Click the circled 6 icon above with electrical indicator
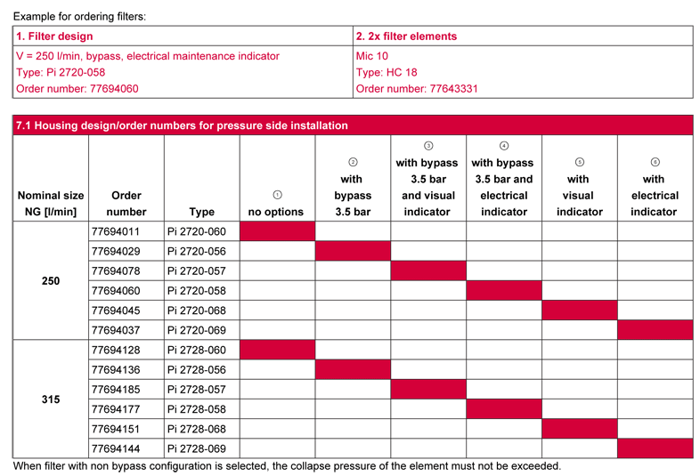 [655, 162]
